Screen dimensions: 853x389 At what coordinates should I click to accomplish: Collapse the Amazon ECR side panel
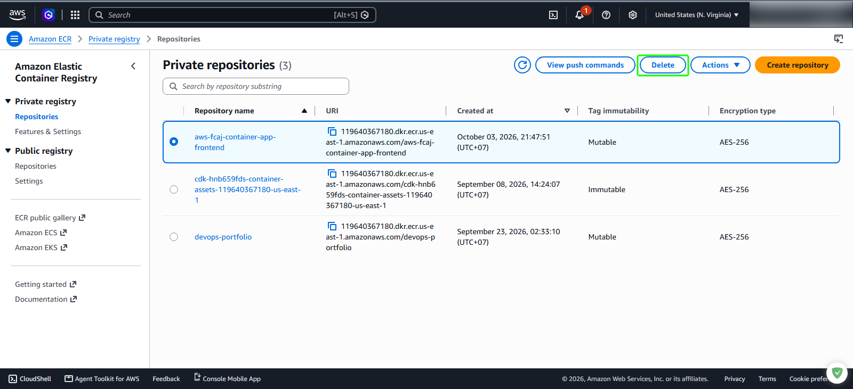pyautogui.click(x=133, y=66)
